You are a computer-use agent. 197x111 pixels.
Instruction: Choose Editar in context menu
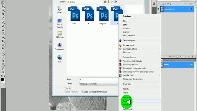(x=139, y=25)
